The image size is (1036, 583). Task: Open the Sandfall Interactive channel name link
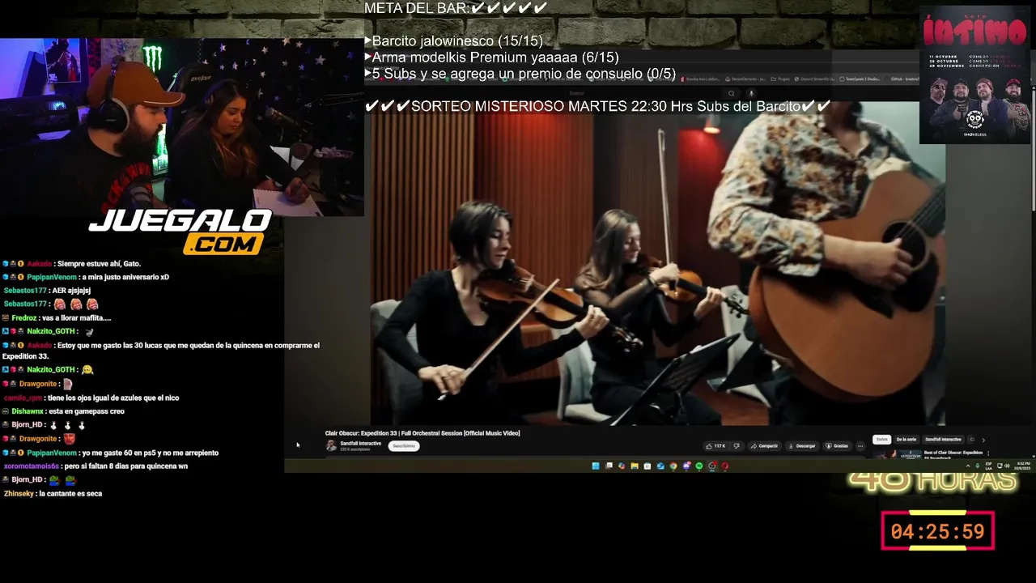pyautogui.click(x=360, y=443)
